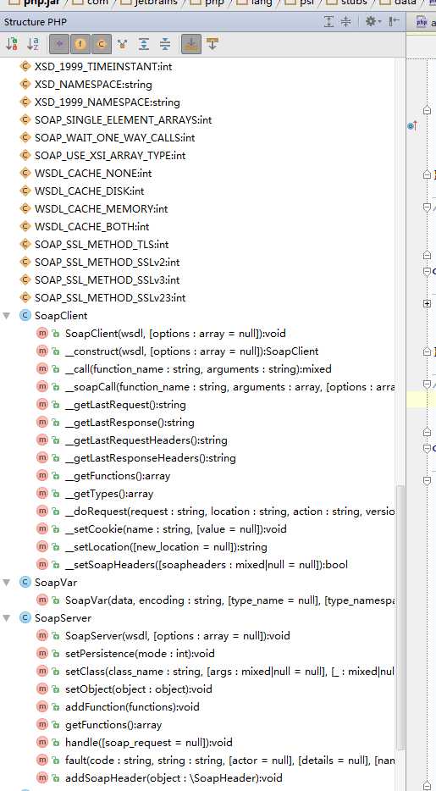Click constant icon beside WSDL_CACHE_NONE
The image size is (436, 791).
click(25, 173)
